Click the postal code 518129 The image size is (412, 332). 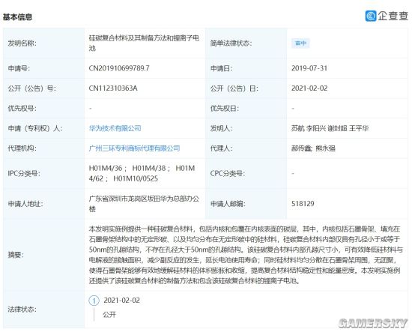(303, 203)
